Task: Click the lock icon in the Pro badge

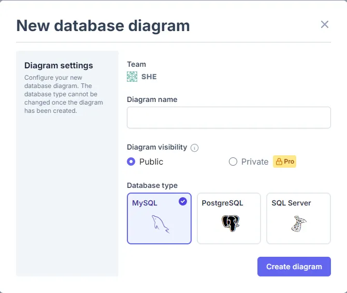Action: point(278,162)
